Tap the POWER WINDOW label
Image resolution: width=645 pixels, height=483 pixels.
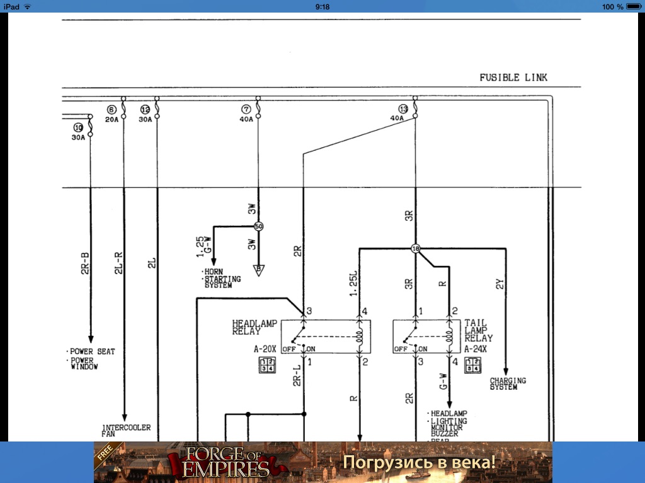point(84,364)
